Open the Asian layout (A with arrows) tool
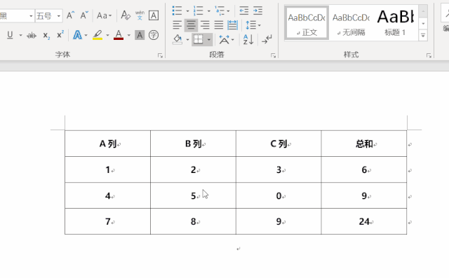Image resolution: width=449 pixels, height=278 pixels. coord(224,39)
